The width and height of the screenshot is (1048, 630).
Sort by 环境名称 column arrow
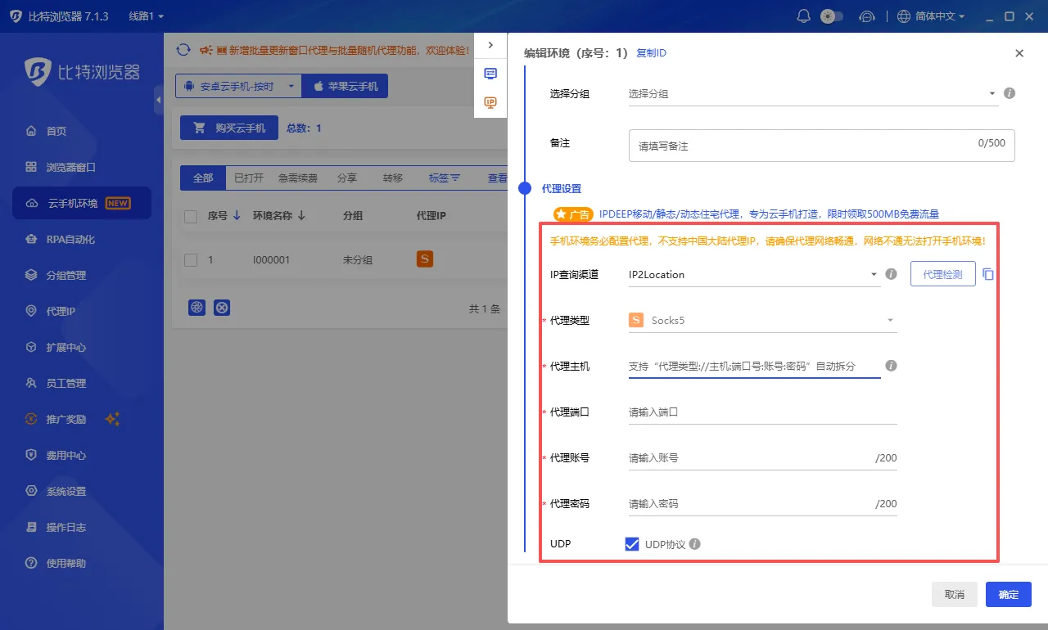(301, 216)
